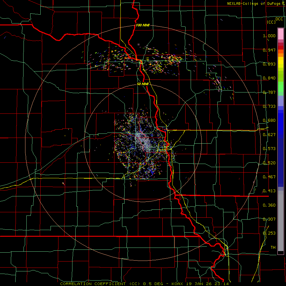
Task: Click the 0.467 color scale value
Action: coord(269,177)
